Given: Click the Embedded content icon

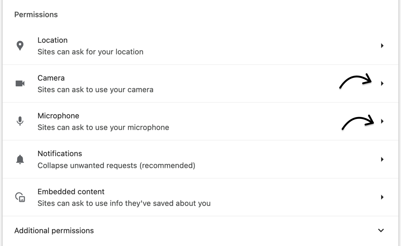Looking at the screenshot, I should pos(20,197).
